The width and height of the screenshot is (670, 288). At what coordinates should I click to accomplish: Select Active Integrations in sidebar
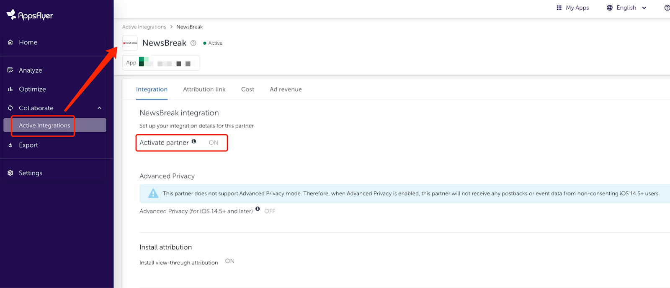[x=44, y=125]
